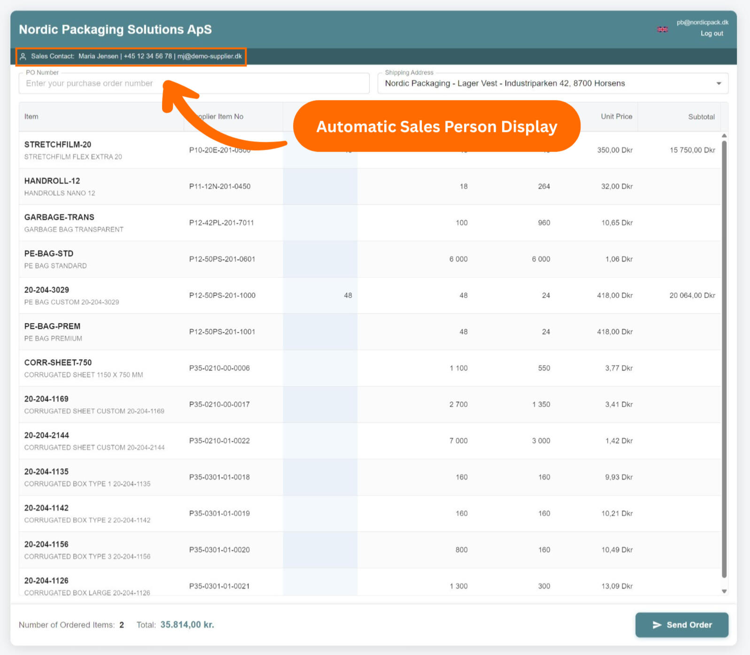
Task: Click quantity field for HANDROLL-12 row
Action: 320,186
